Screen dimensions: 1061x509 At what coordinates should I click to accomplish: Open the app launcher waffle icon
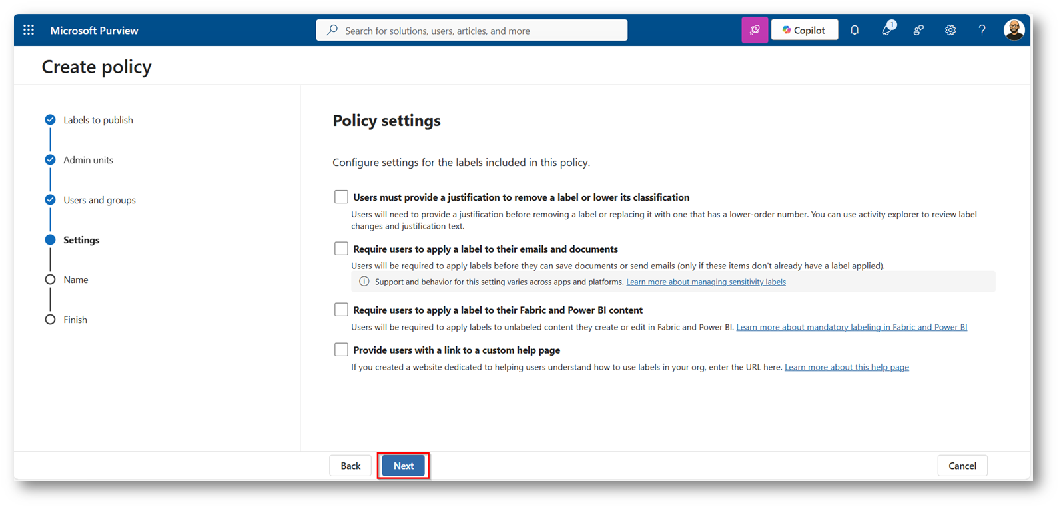(29, 30)
